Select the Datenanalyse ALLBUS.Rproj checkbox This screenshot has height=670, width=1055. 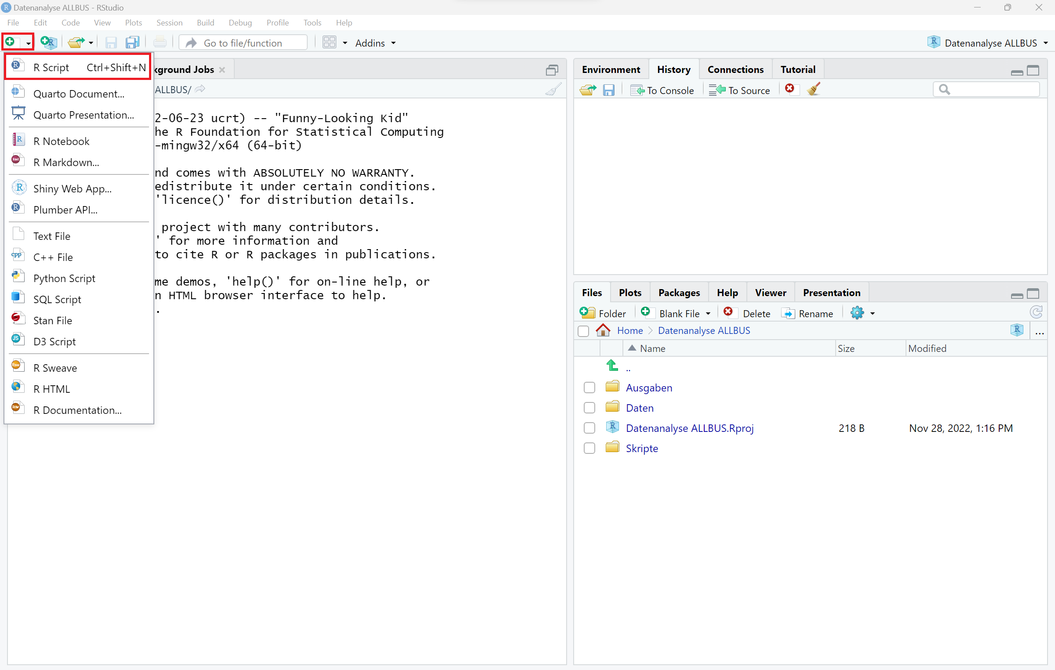pyautogui.click(x=589, y=428)
